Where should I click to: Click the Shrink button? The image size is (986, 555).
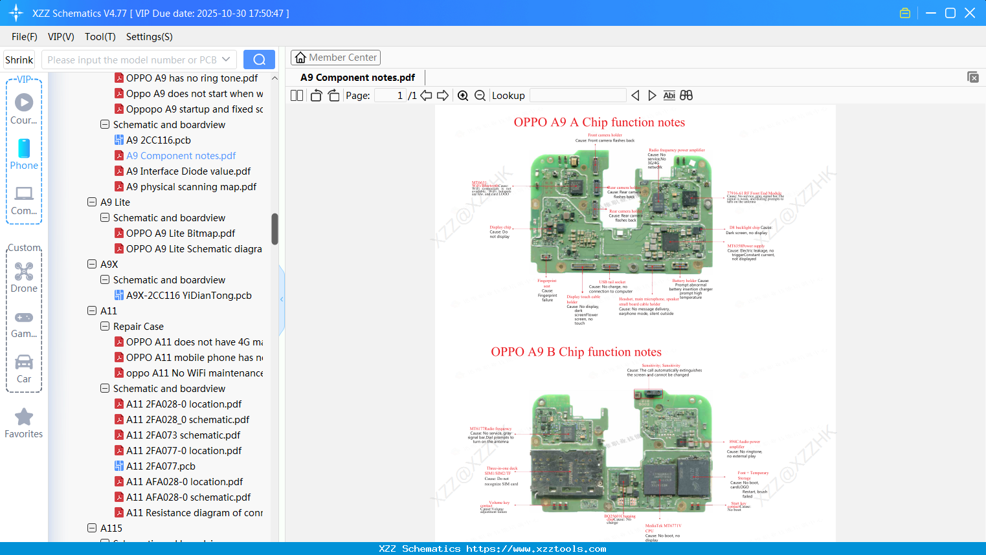tap(18, 59)
